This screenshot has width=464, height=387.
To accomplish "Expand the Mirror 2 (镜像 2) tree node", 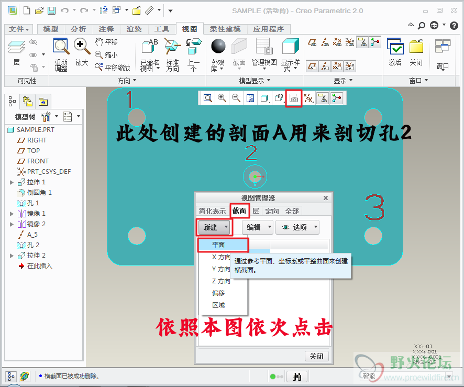I will [x=12, y=224].
